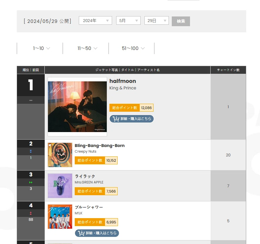This screenshot has width=260, height=244.
Task: Open the Bling-Bang-Bang-Born title link
Action: point(99,146)
